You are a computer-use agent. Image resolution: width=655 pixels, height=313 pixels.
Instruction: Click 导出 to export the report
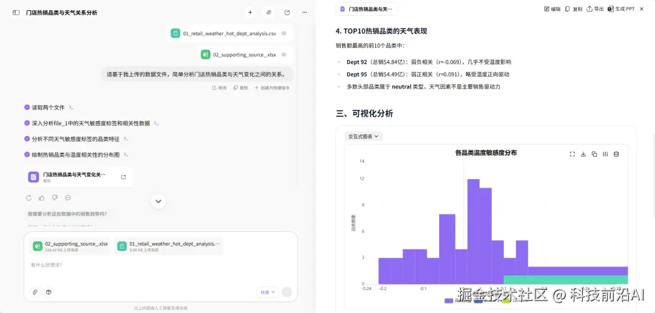pos(596,8)
